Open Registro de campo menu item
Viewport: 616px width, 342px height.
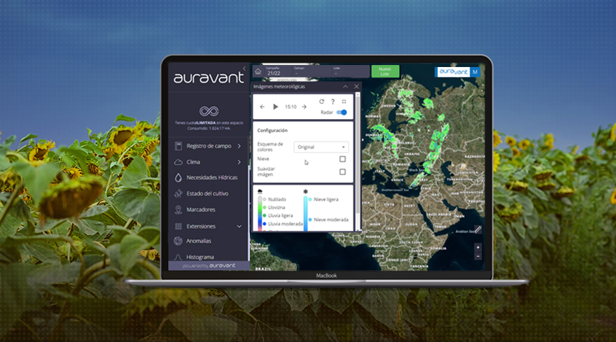[209, 146]
